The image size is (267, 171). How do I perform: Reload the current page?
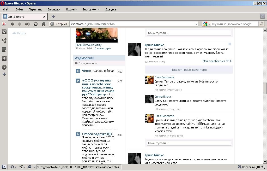pyautogui.click(x=35, y=24)
